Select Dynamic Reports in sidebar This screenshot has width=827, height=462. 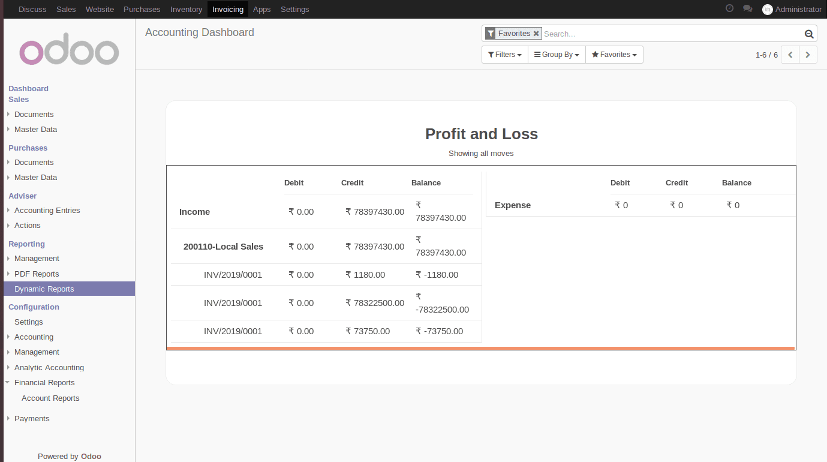70,289
